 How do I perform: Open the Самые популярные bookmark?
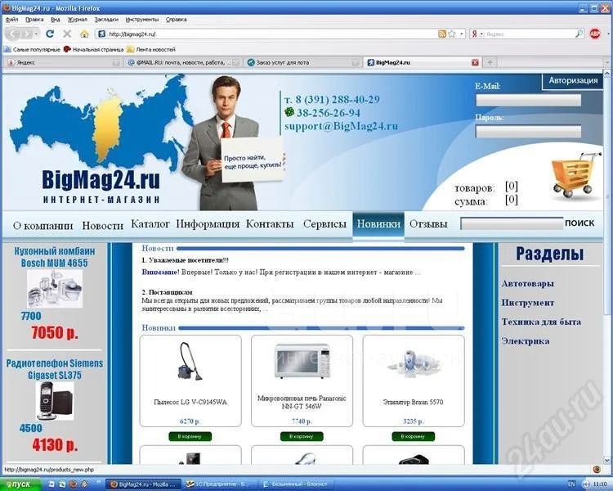tap(32, 50)
